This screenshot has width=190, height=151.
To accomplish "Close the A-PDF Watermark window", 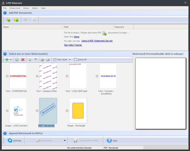I will [185, 3].
